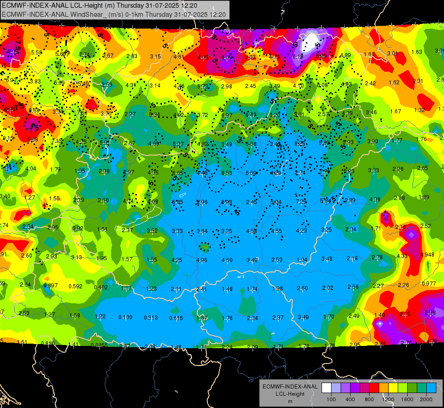This screenshot has width=444, height=408.
Task: Click the legend tick label '2000'
Action: click(x=426, y=399)
